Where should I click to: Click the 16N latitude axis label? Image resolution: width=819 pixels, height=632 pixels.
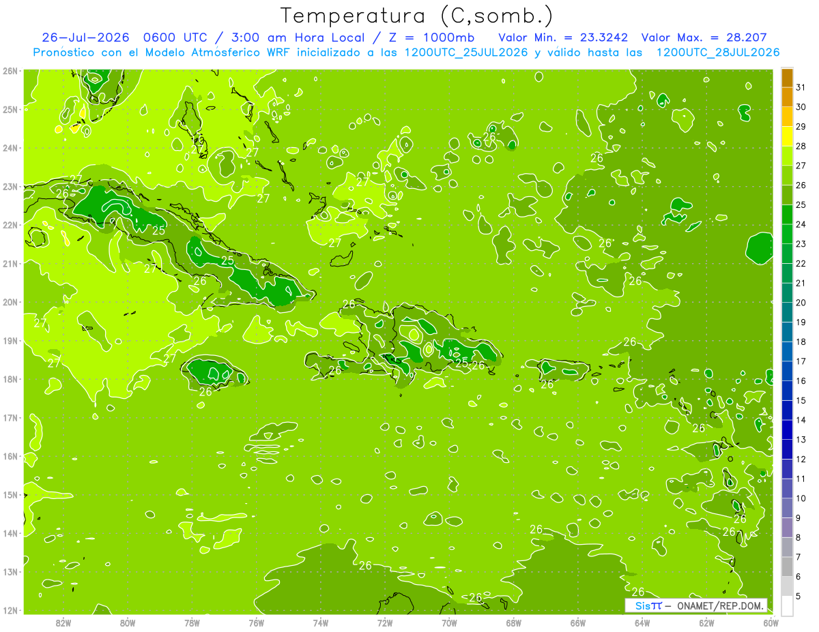(10, 456)
